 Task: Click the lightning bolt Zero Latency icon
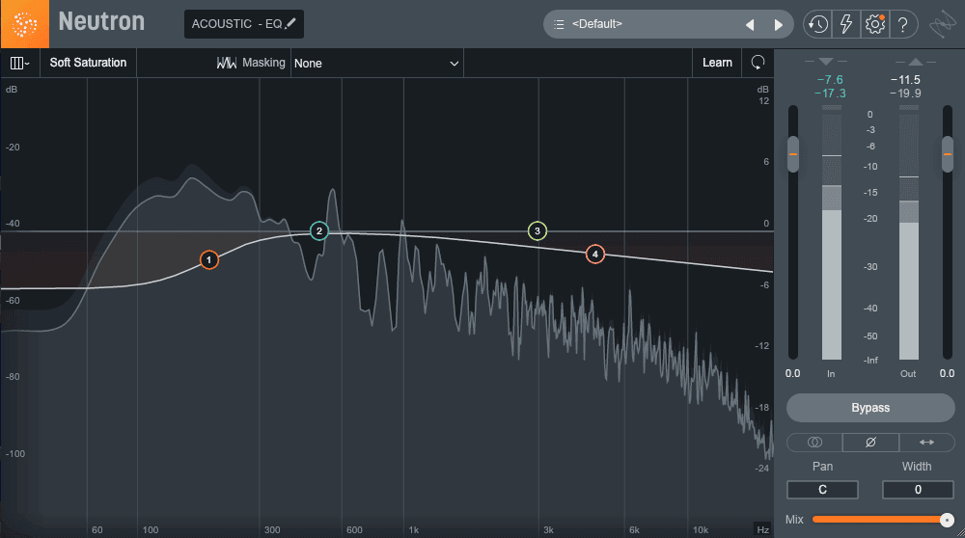pyautogui.click(x=846, y=25)
